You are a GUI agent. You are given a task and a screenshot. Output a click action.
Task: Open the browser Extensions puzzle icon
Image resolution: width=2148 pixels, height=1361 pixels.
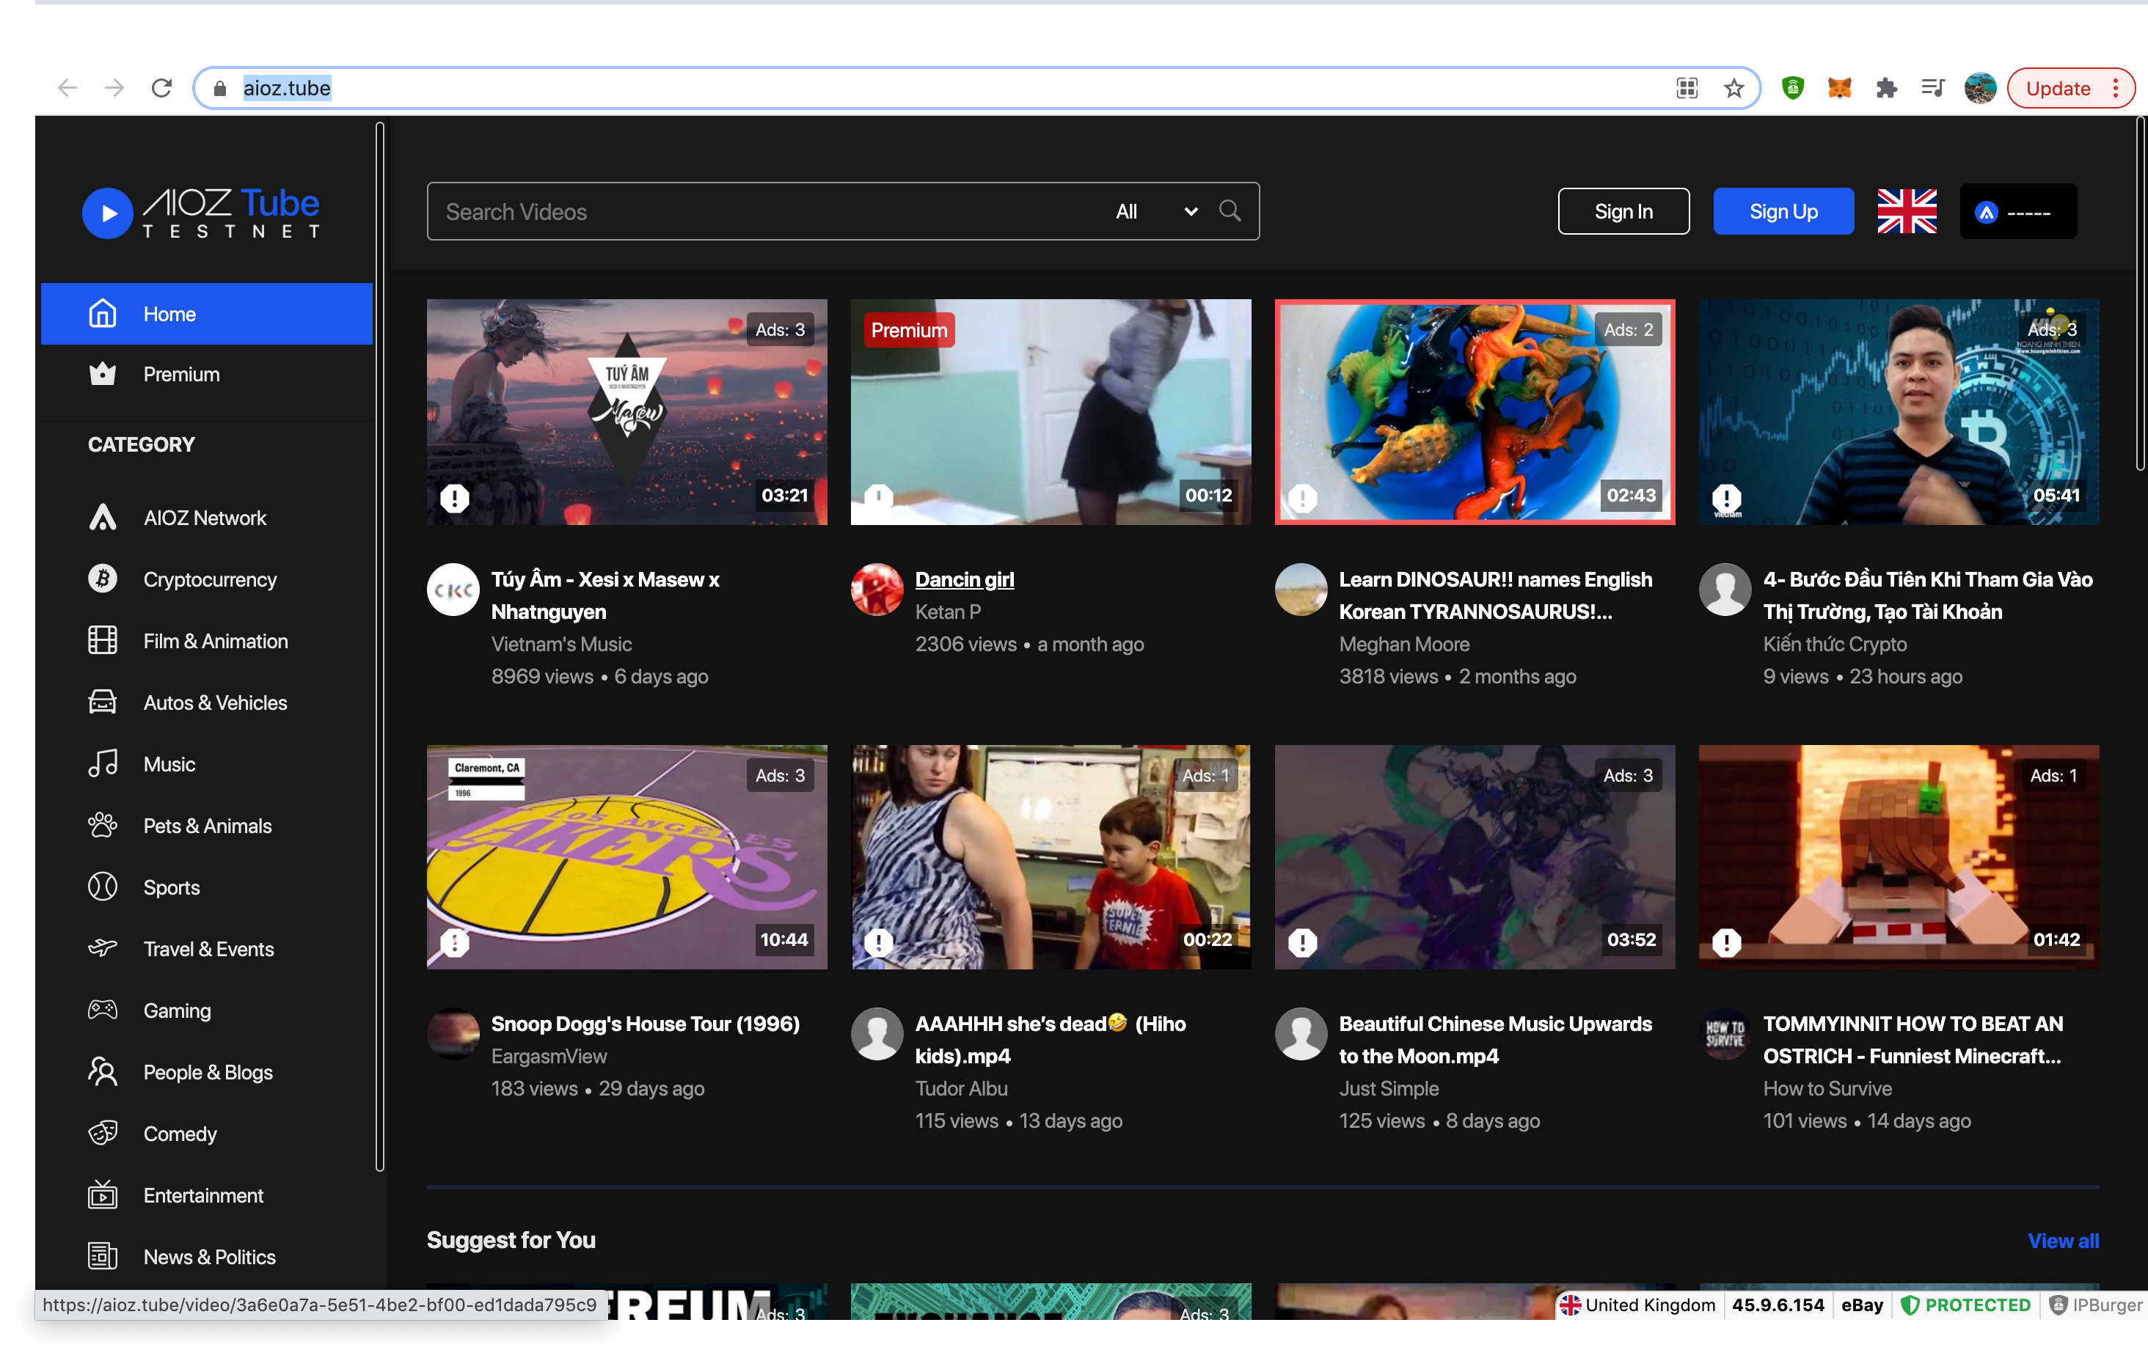[x=1886, y=88]
